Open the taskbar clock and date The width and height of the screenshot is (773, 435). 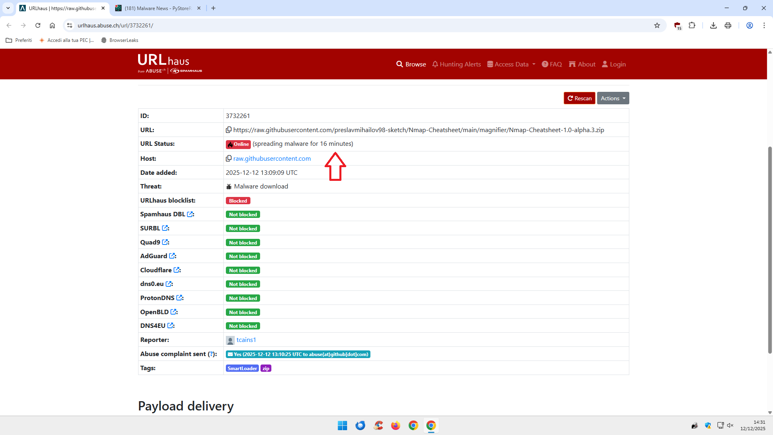[753, 425]
